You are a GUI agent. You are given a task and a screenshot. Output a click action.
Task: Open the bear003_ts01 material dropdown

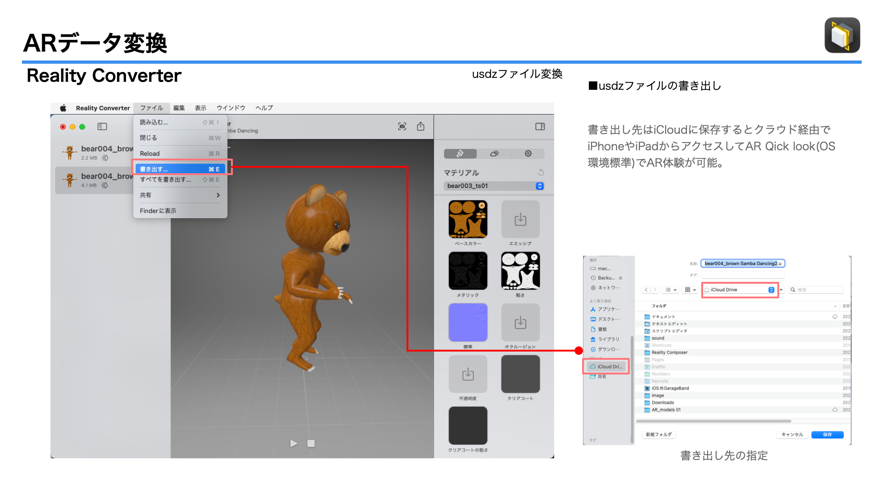pyautogui.click(x=494, y=186)
